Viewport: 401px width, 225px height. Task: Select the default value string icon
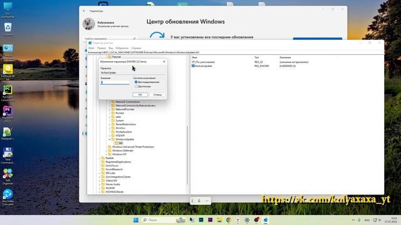pos(194,62)
